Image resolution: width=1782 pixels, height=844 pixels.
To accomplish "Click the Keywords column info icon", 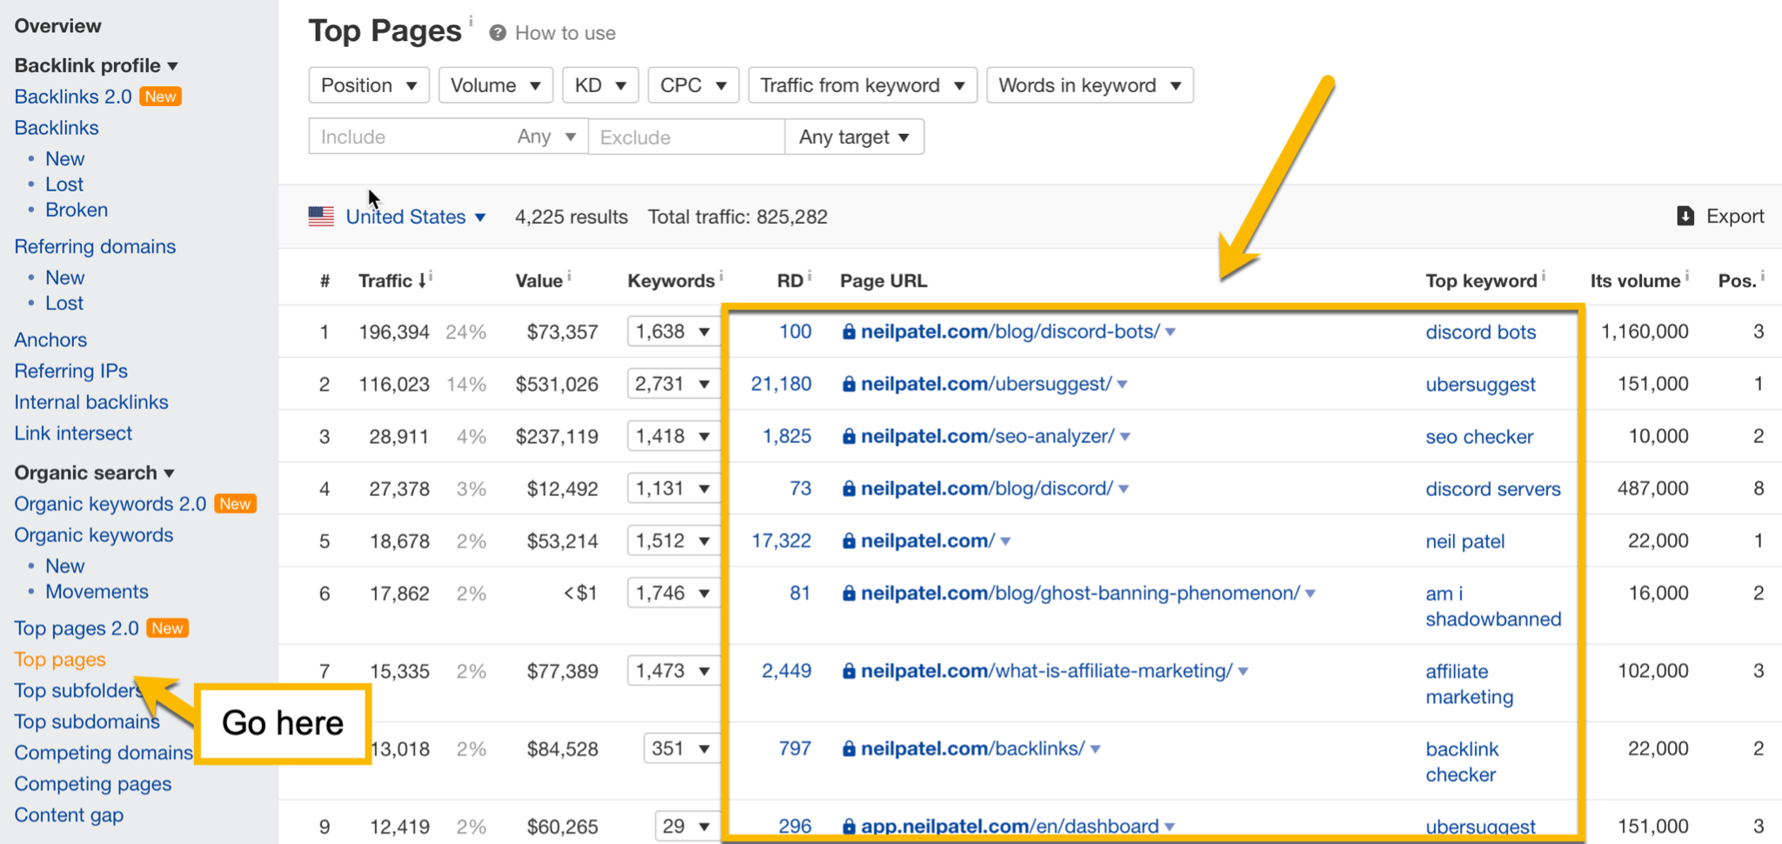I will click(721, 276).
